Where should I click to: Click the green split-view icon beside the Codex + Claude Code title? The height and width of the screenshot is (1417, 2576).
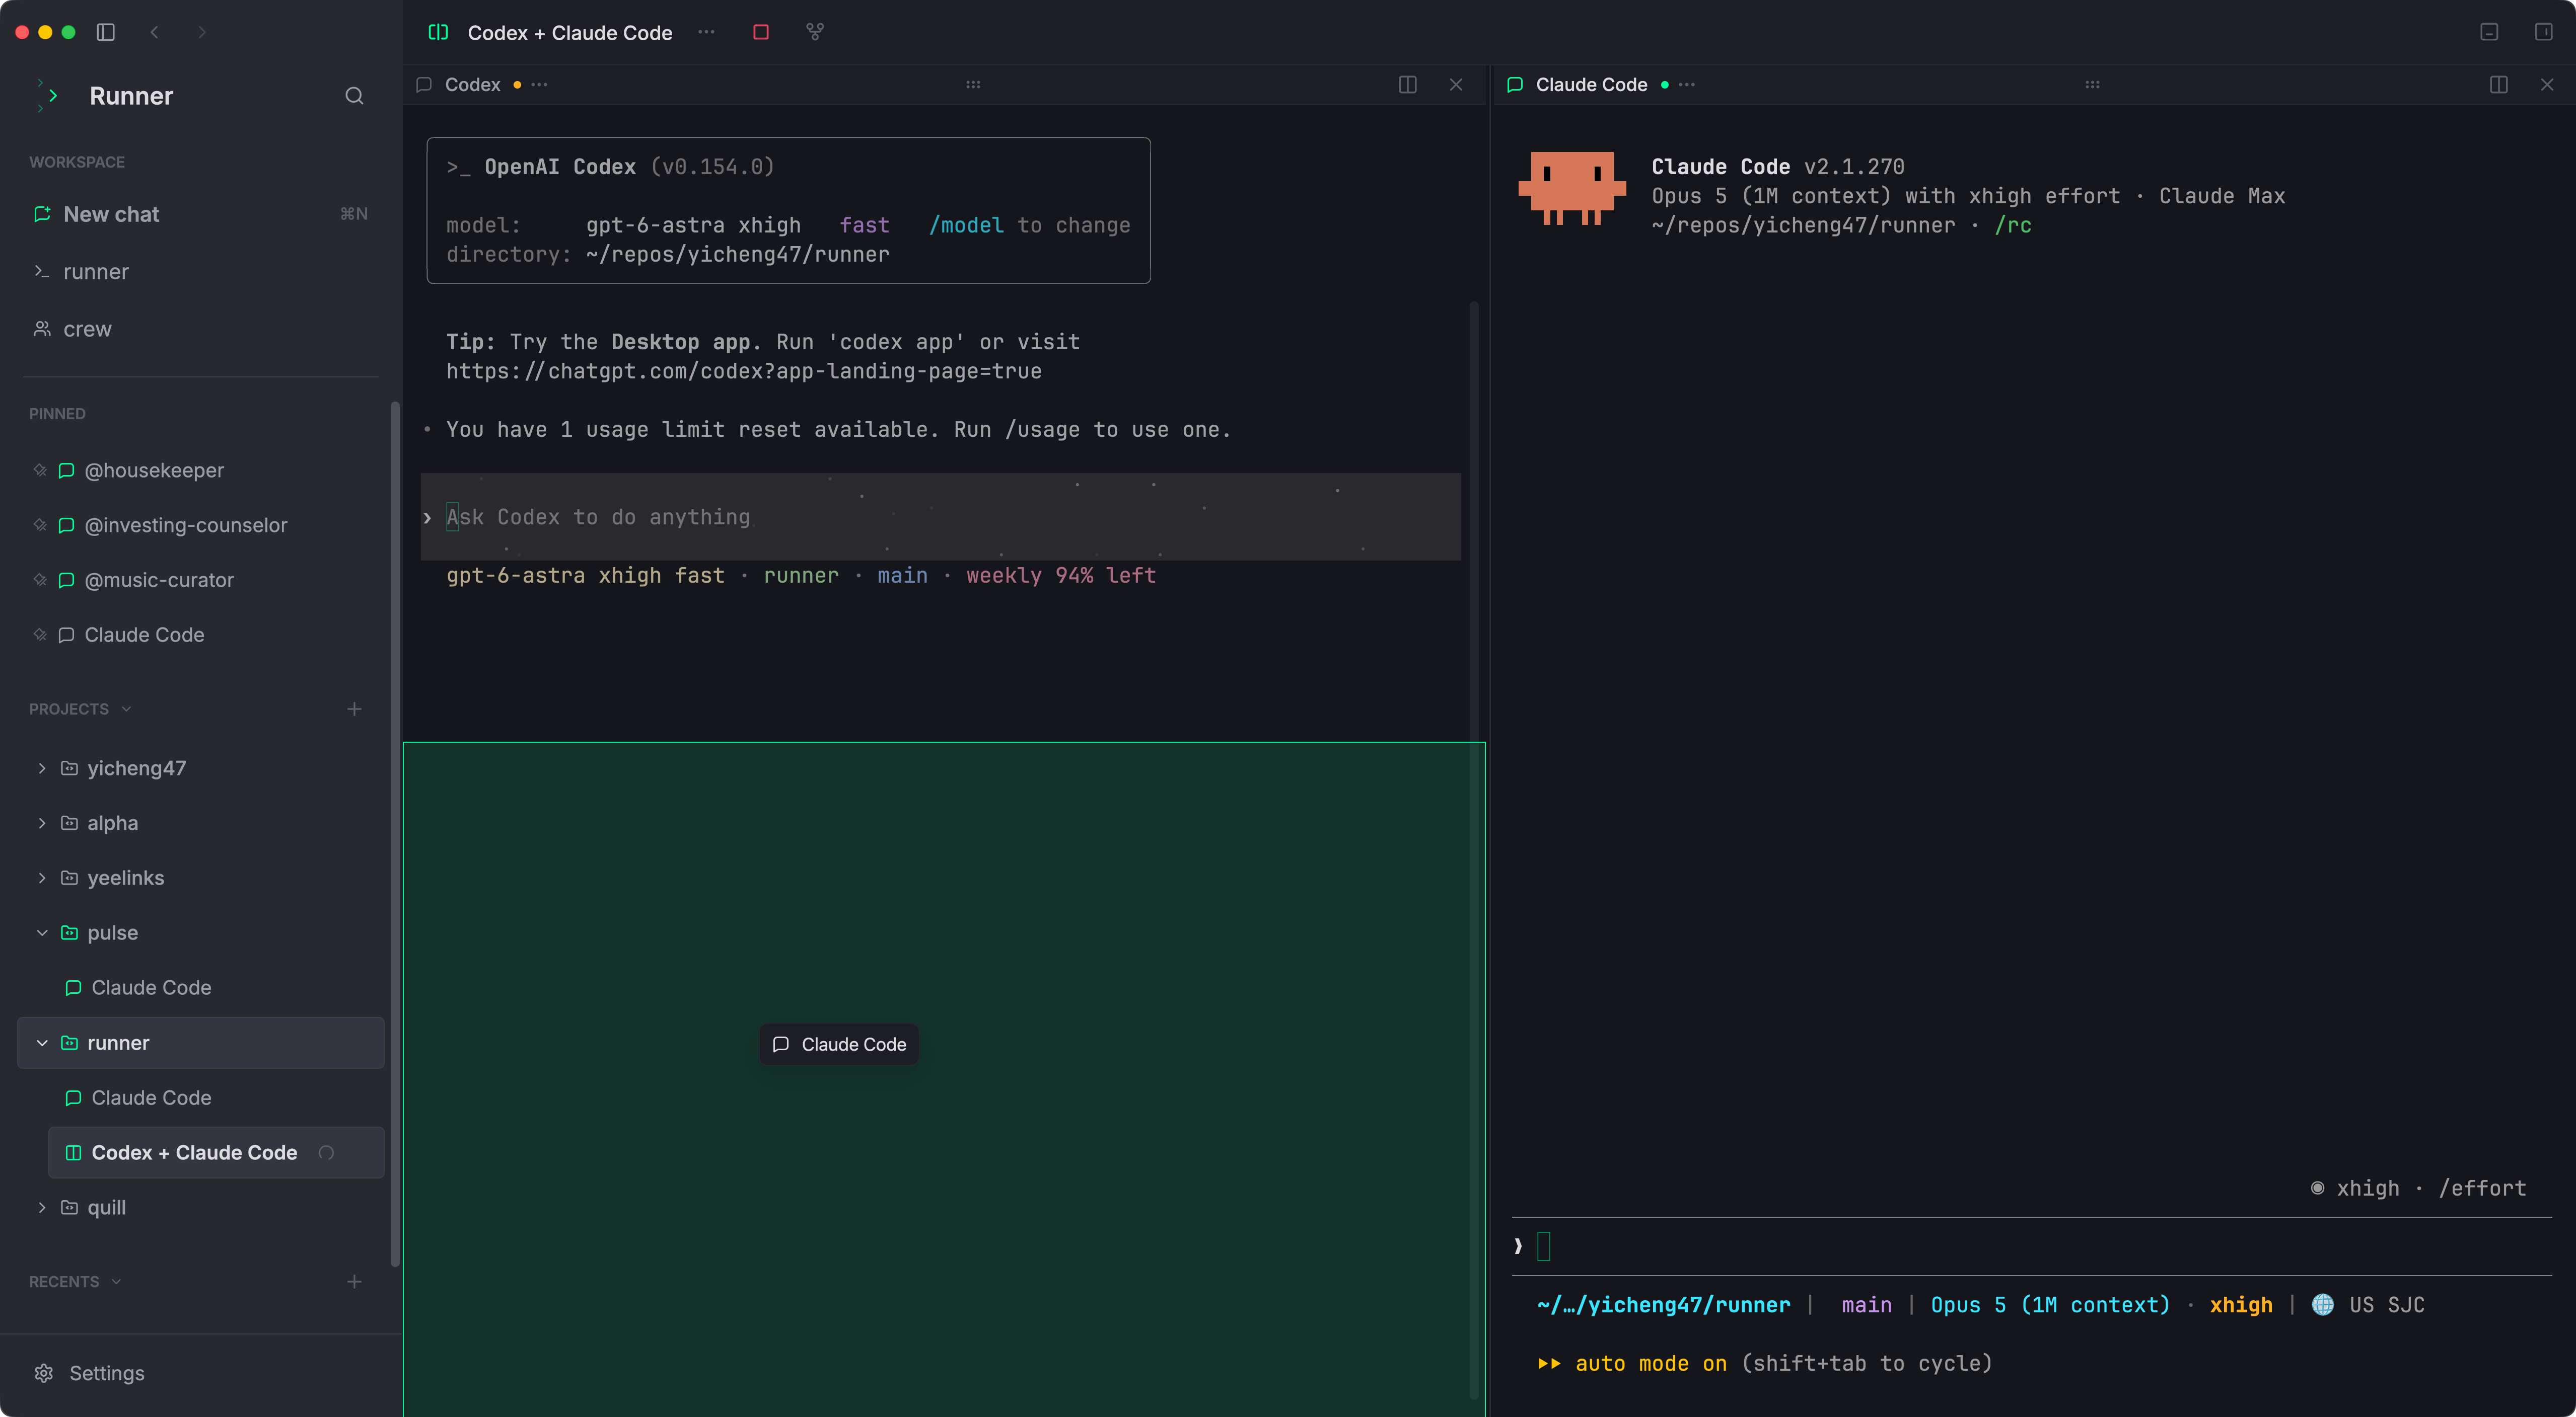[x=438, y=32]
